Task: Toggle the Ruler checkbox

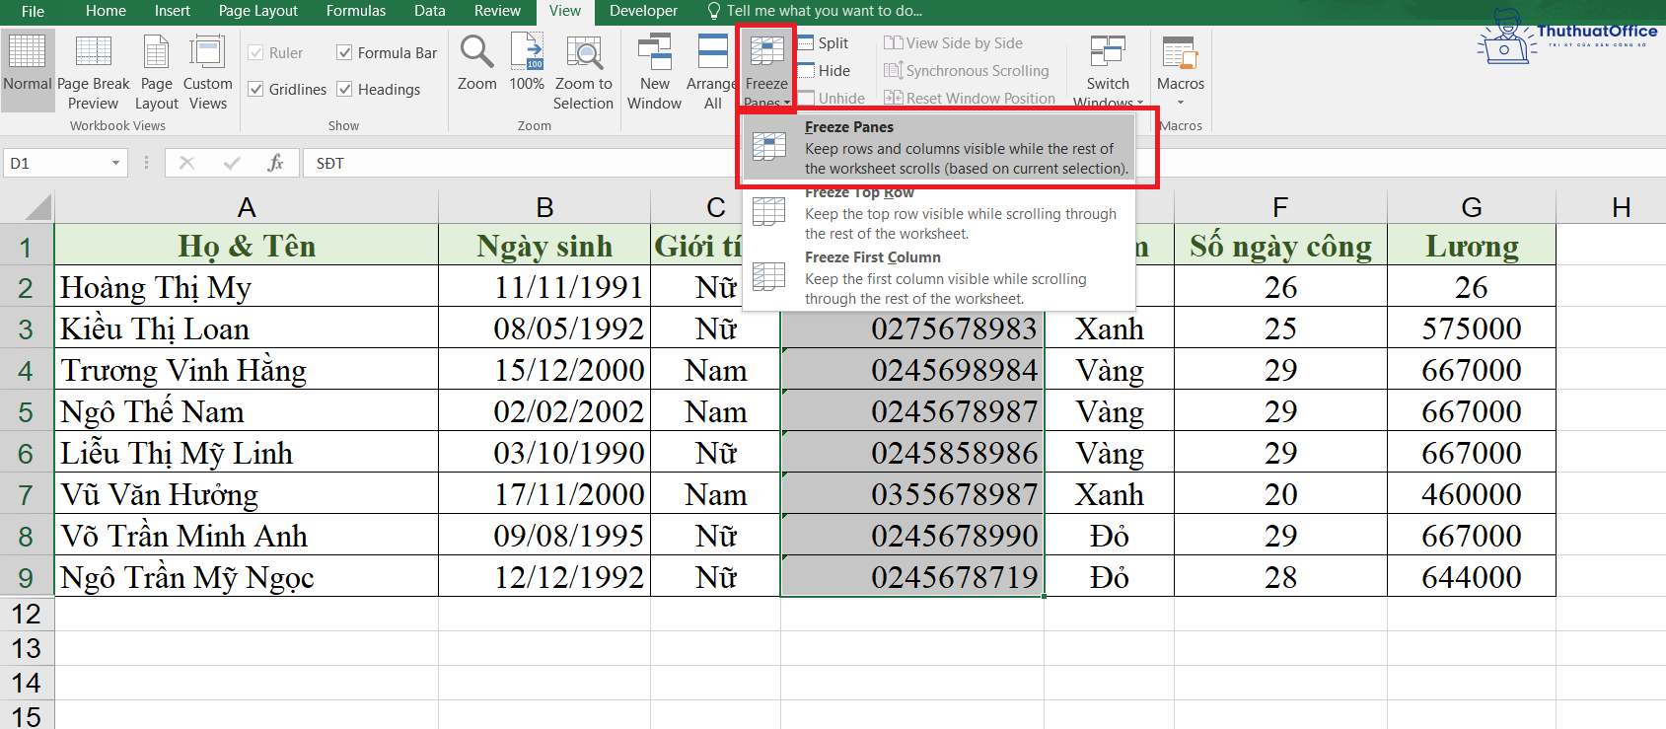Action: (255, 53)
